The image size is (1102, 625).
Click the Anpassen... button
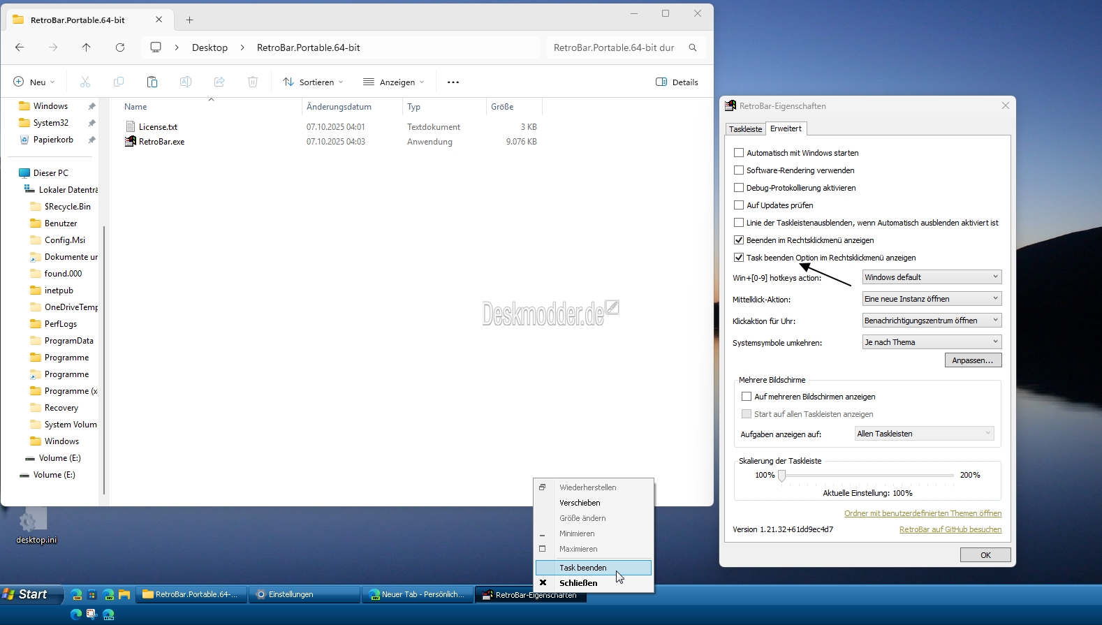(973, 360)
